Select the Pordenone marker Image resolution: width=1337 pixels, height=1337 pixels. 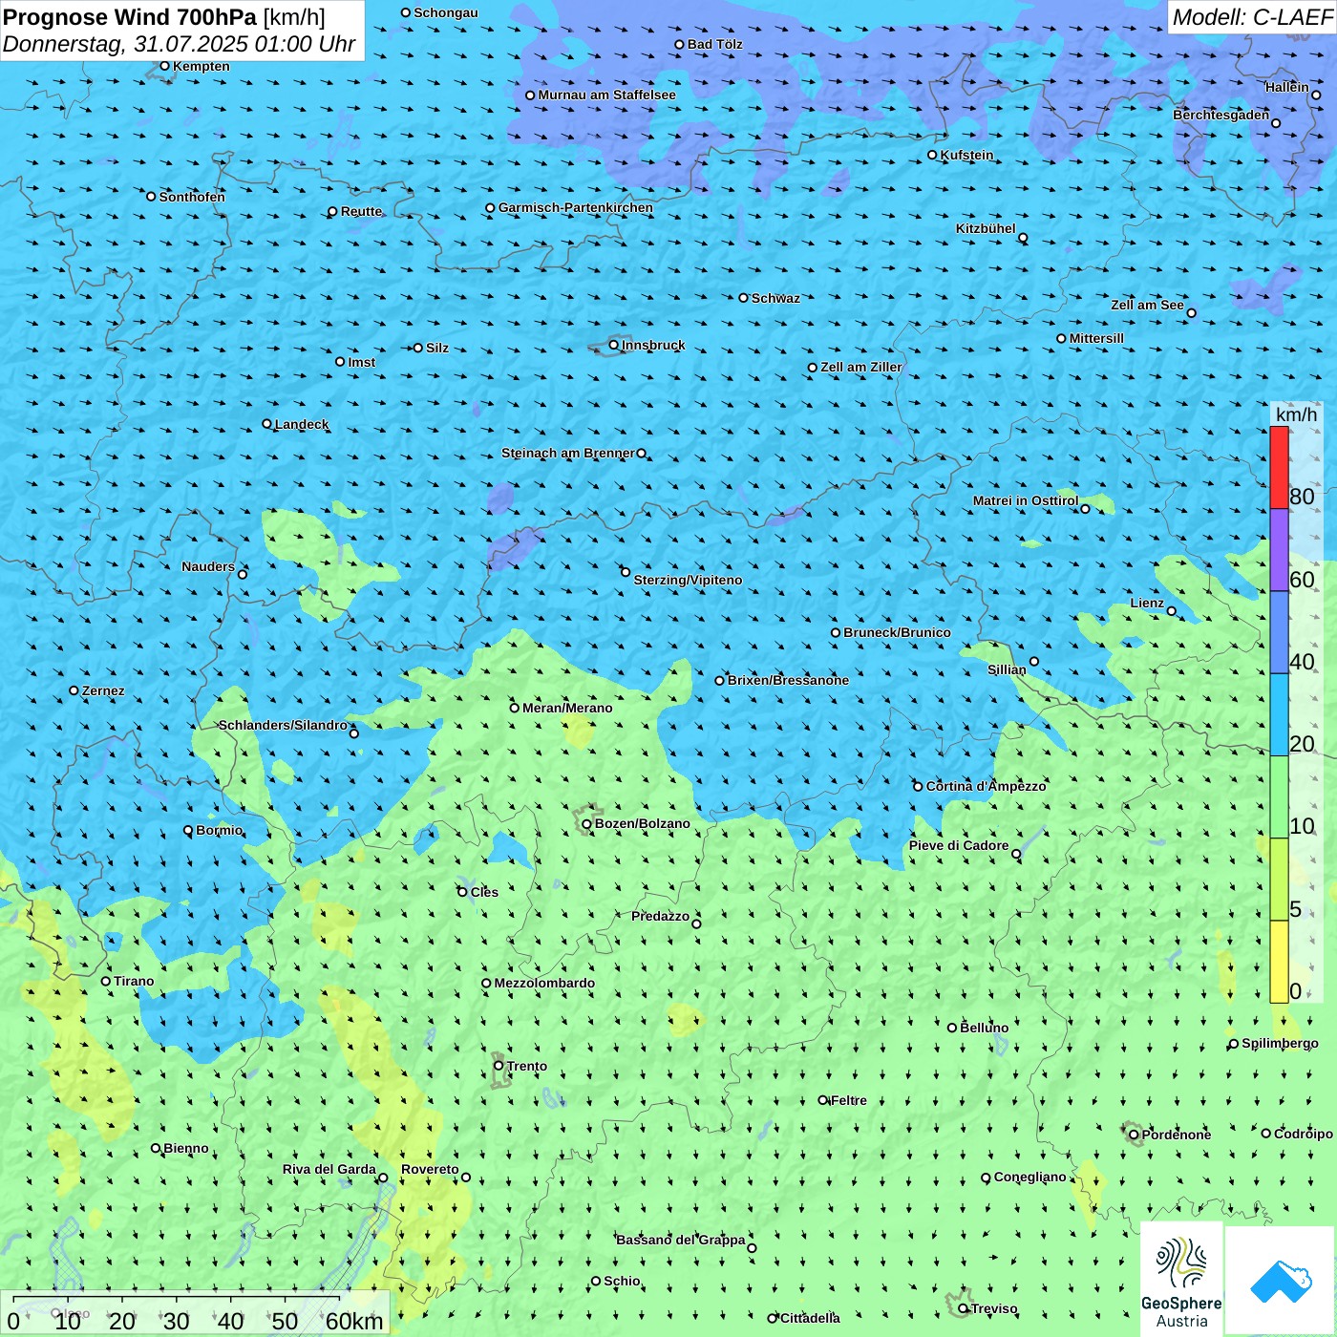click(1134, 1135)
